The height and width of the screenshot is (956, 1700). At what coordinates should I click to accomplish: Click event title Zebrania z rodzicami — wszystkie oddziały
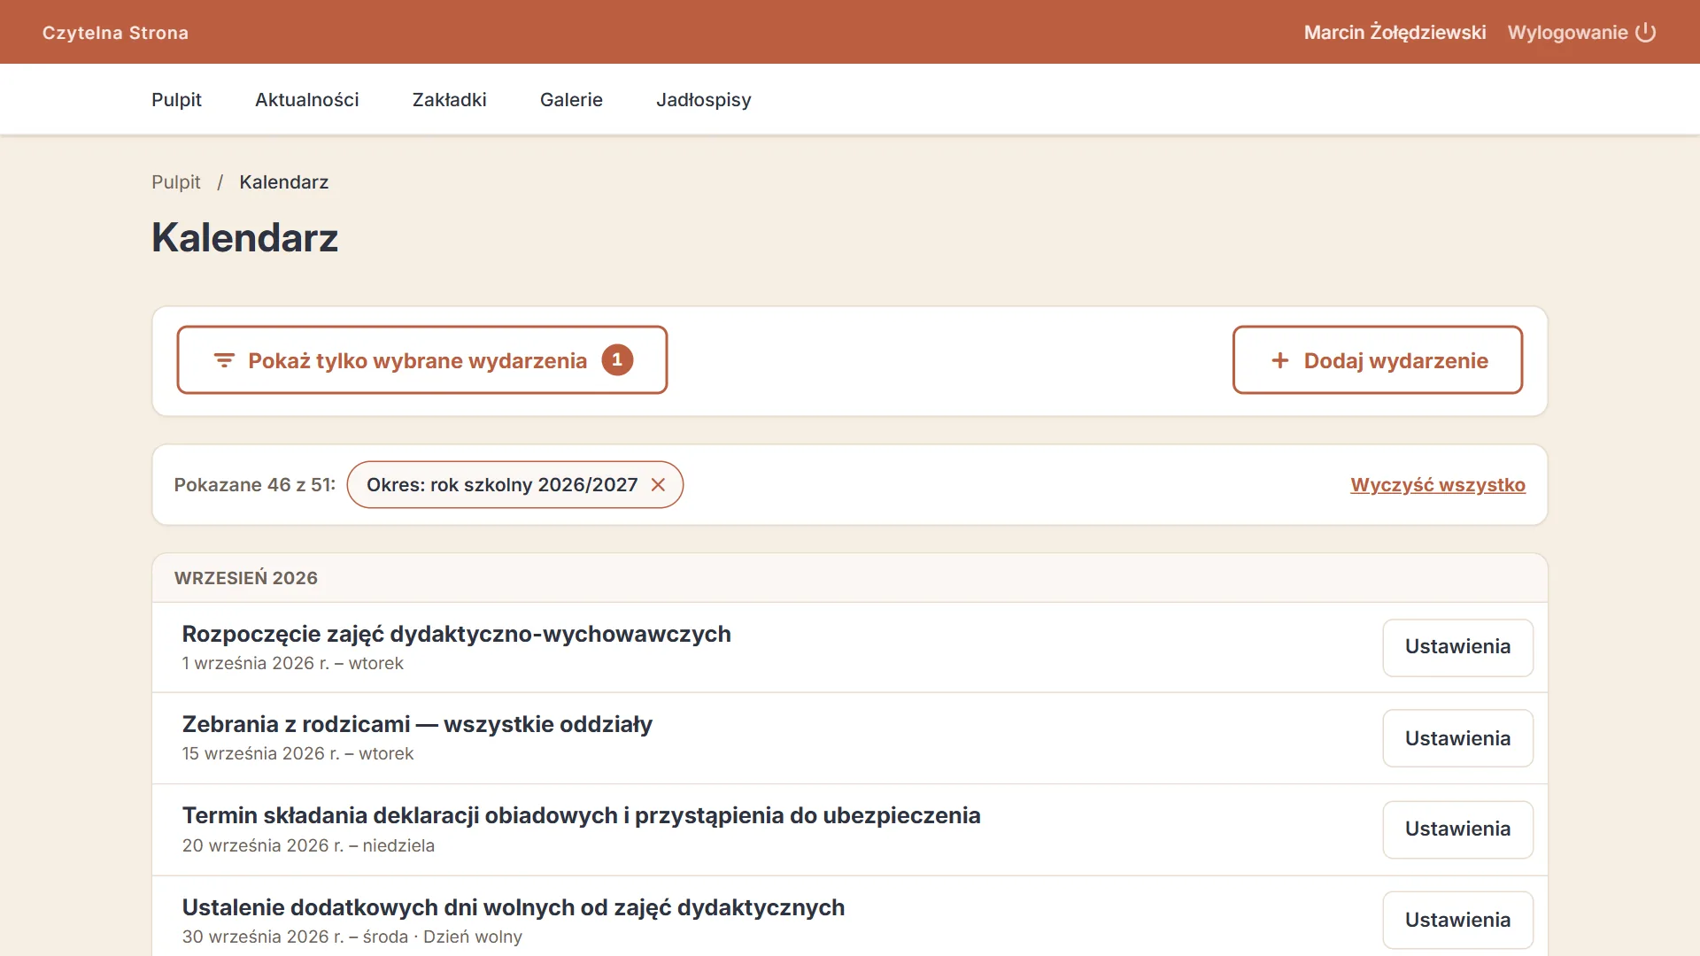417,724
